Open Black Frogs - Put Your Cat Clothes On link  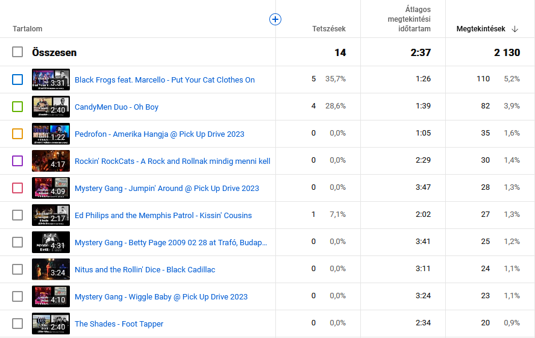[x=164, y=80]
